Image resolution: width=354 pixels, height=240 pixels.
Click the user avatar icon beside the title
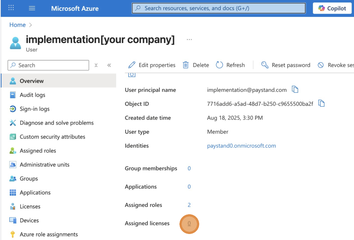pyautogui.click(x=15, y=43)
